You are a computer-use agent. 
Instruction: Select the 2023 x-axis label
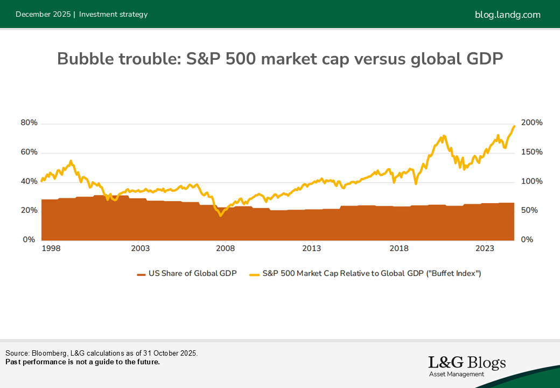pos(485,248)
